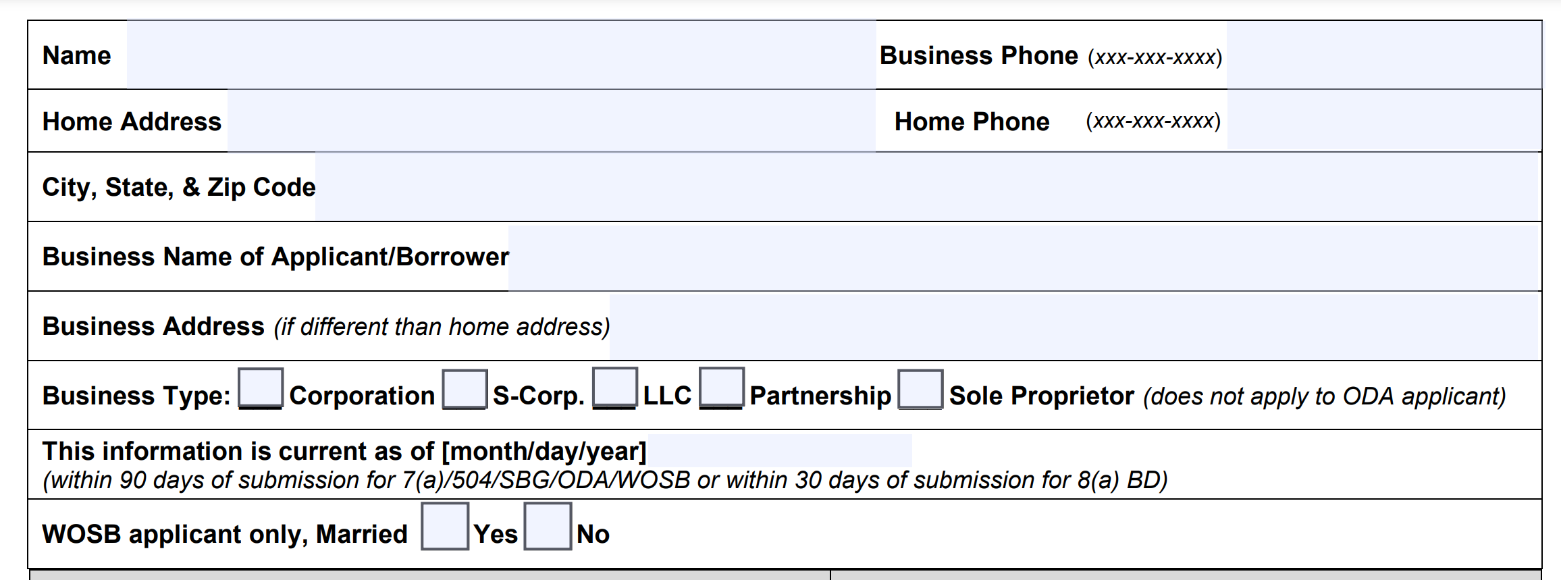
Task: Click the City, State, & Zip Code field
Action: click(926, 187)
